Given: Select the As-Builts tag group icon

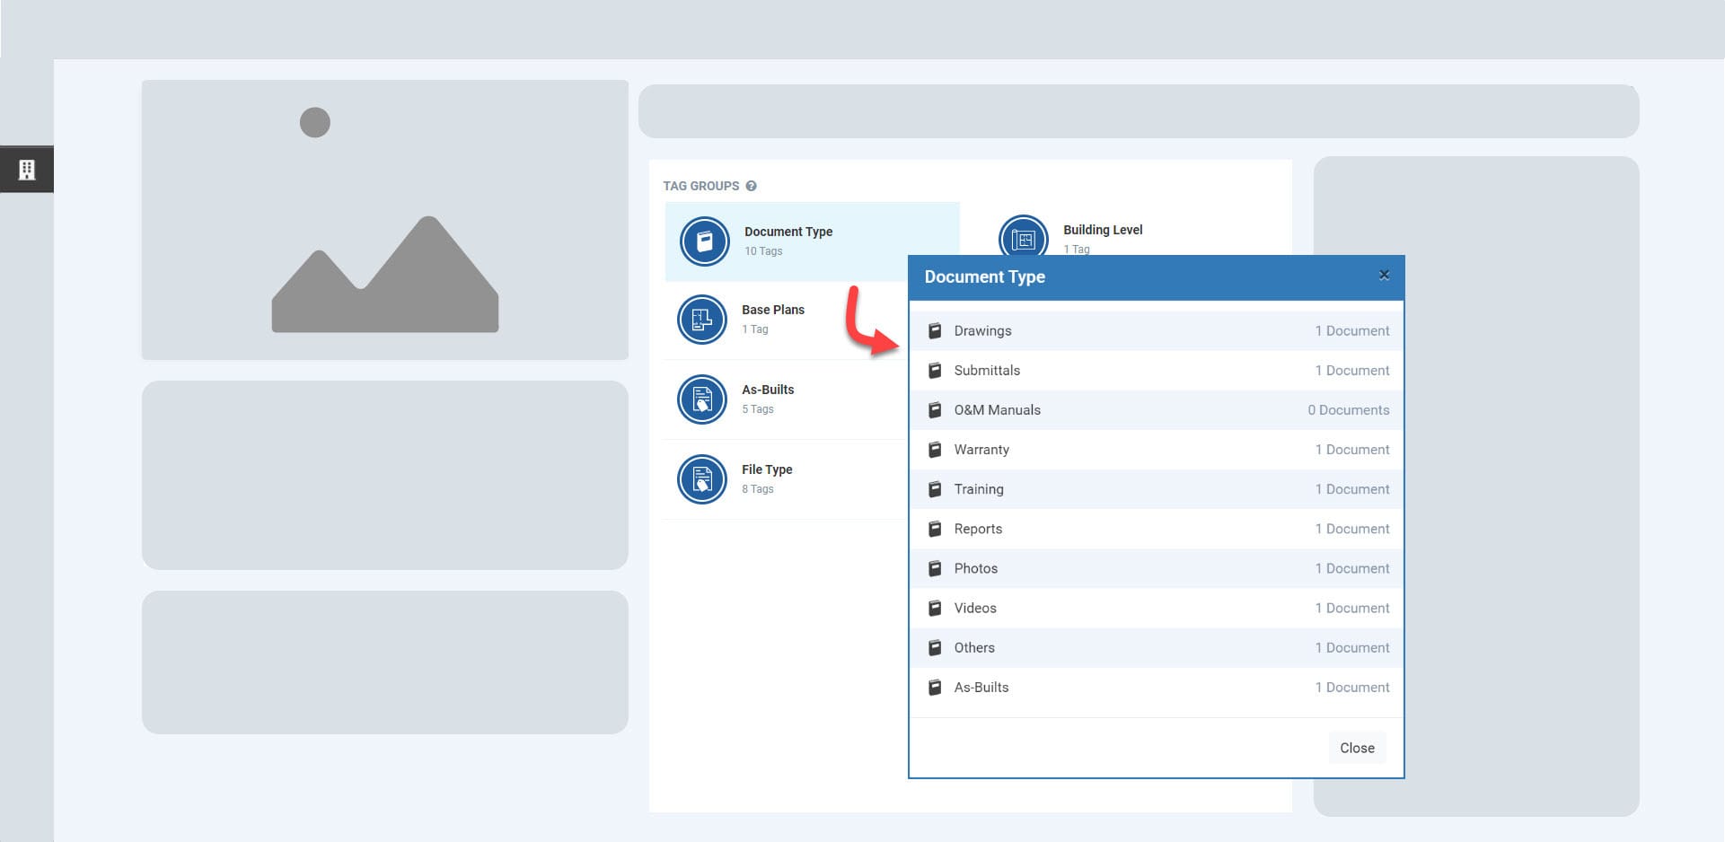Looking at the screenshot, I should tap(701, 399).
